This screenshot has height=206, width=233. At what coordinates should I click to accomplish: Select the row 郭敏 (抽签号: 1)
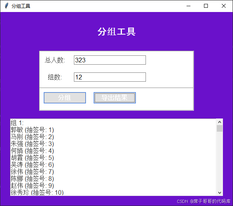tap(32, 130)
